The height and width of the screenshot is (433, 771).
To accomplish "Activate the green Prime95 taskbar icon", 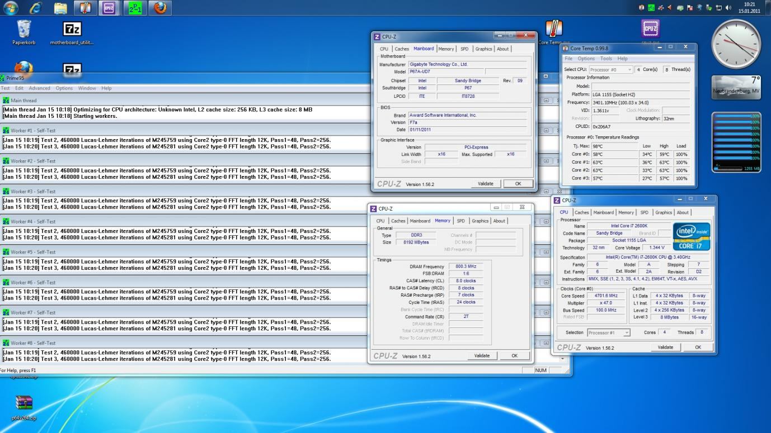I will pos(134,8).
